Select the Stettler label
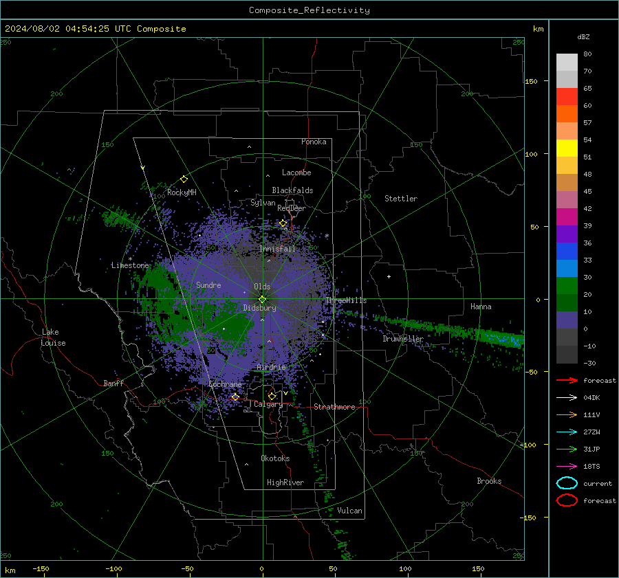 click(x=401, y=199)
